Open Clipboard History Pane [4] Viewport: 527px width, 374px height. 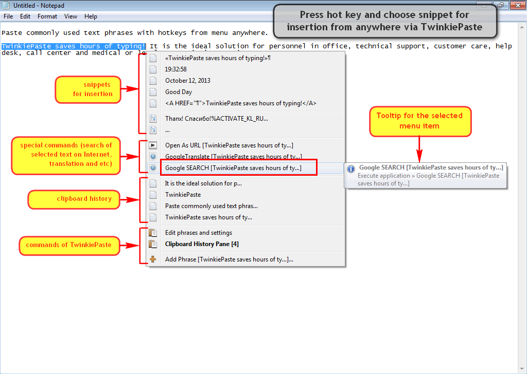coord(246,244)
